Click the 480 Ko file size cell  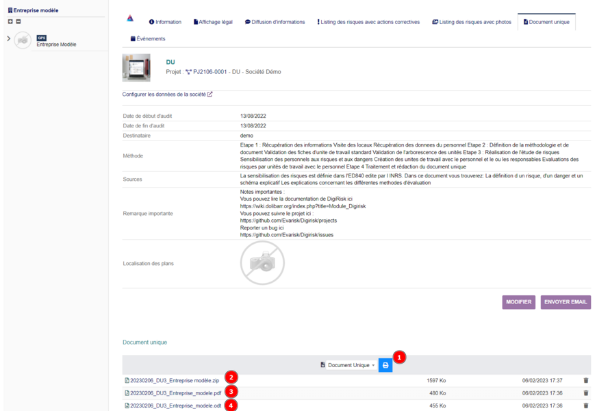[x=437, y=393]
